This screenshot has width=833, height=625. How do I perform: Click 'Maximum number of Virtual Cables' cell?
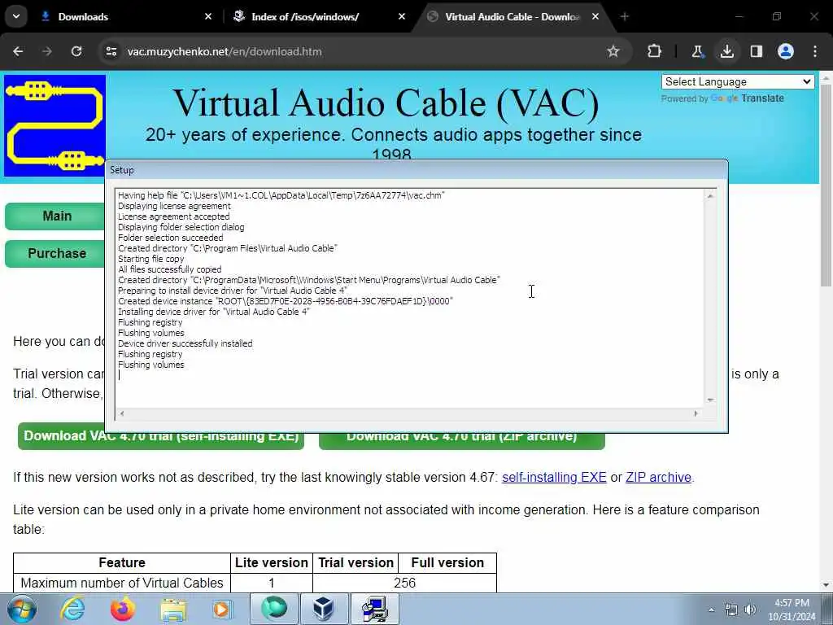click(122, 583)
